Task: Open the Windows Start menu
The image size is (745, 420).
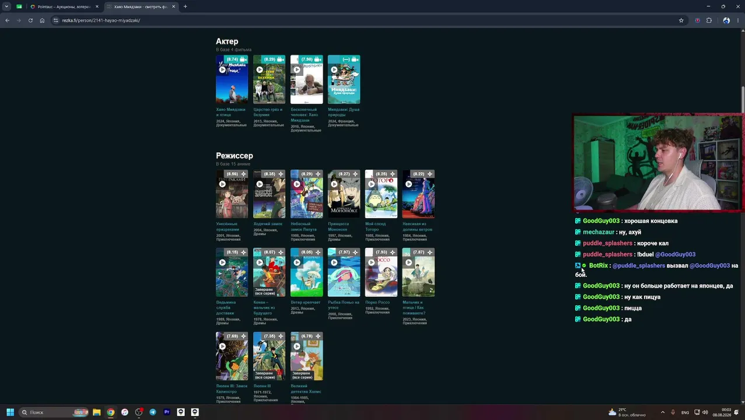Action: 10,412
